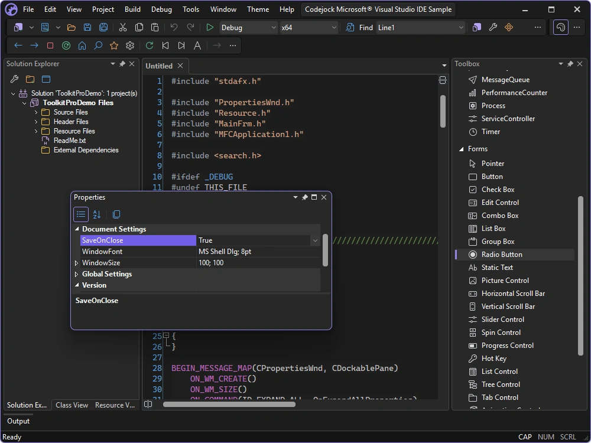Toggle categorized view in Properties panel
This screenshot has width=591, height=443.
click(80, 214)
